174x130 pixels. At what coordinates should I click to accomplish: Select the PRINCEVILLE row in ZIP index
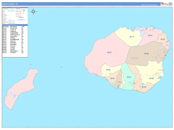(x=13, y=35)
